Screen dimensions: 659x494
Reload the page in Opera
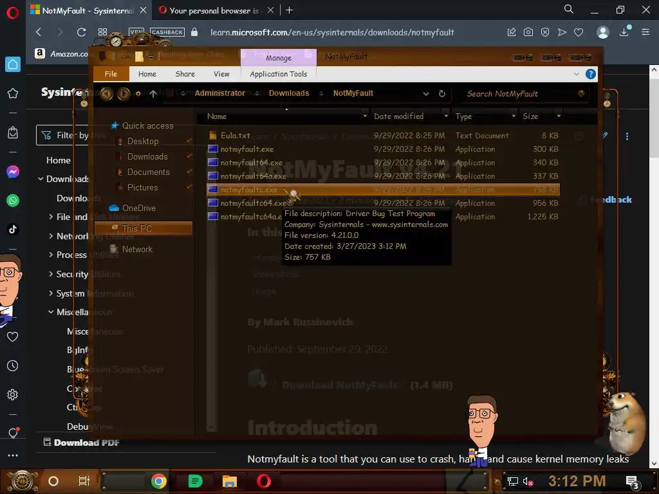[x=81, y=32]
